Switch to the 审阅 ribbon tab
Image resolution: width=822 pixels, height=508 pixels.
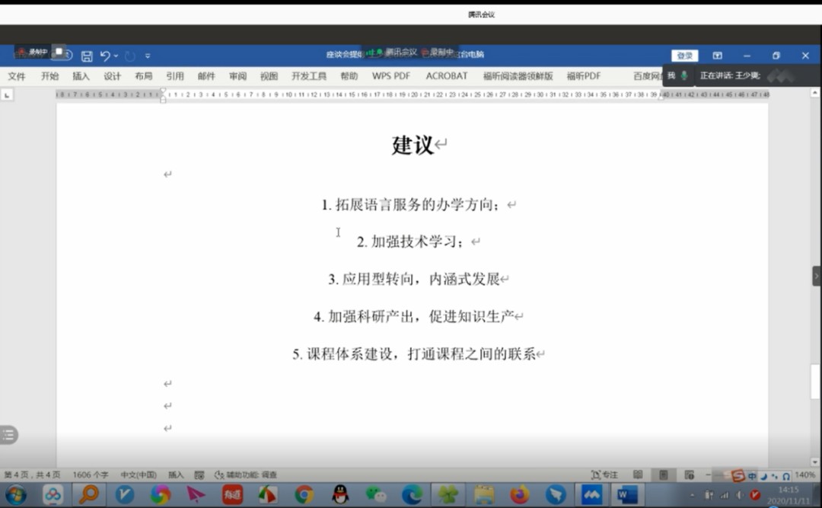[237, 76]
